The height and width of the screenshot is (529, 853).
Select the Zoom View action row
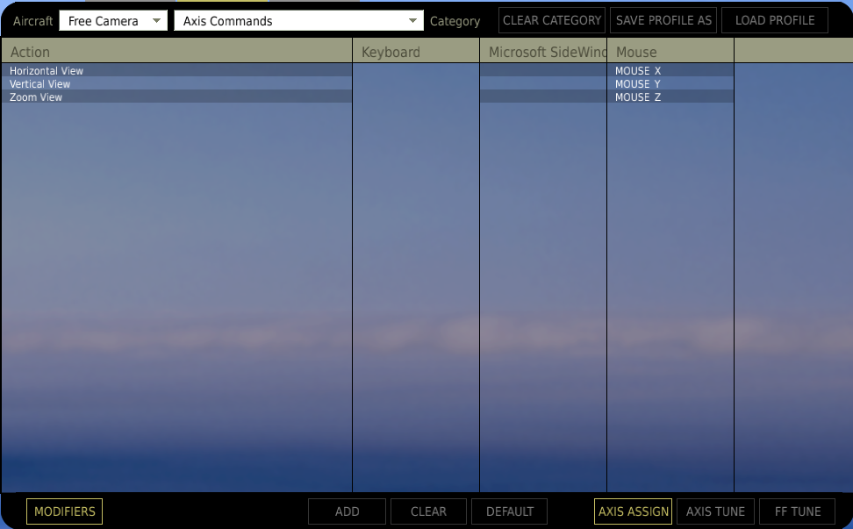(176, 97)
